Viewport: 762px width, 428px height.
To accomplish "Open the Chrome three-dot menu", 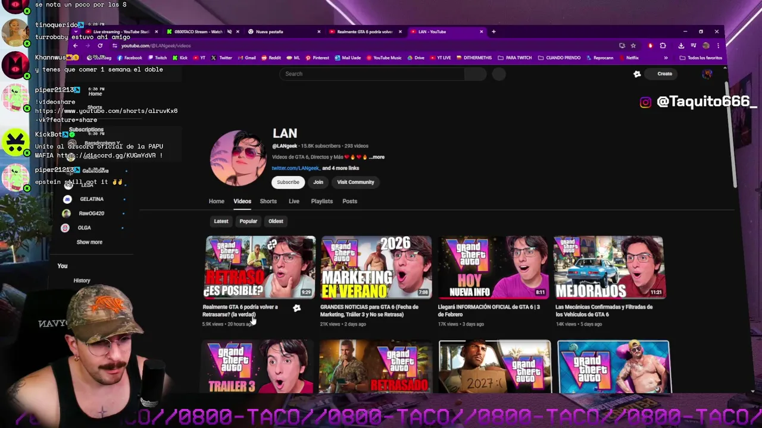I will click(718, 46).
